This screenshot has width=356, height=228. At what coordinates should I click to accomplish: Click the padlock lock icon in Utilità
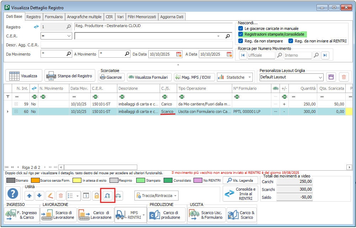(96, 196)
